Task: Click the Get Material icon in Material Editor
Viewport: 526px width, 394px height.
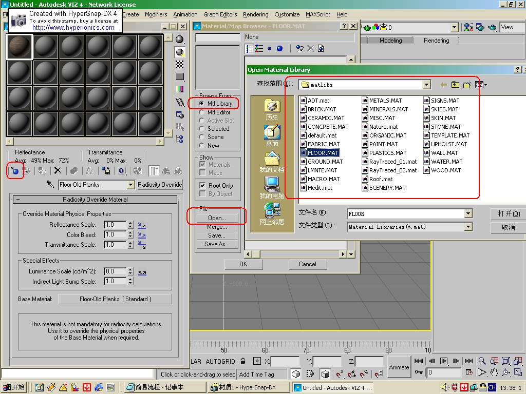Action: pyautogui.click(x=14, y=170)
